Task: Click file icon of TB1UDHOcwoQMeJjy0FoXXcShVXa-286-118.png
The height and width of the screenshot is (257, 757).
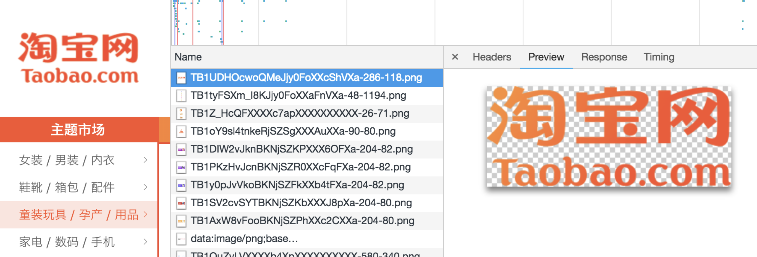Action: [181, 78]
